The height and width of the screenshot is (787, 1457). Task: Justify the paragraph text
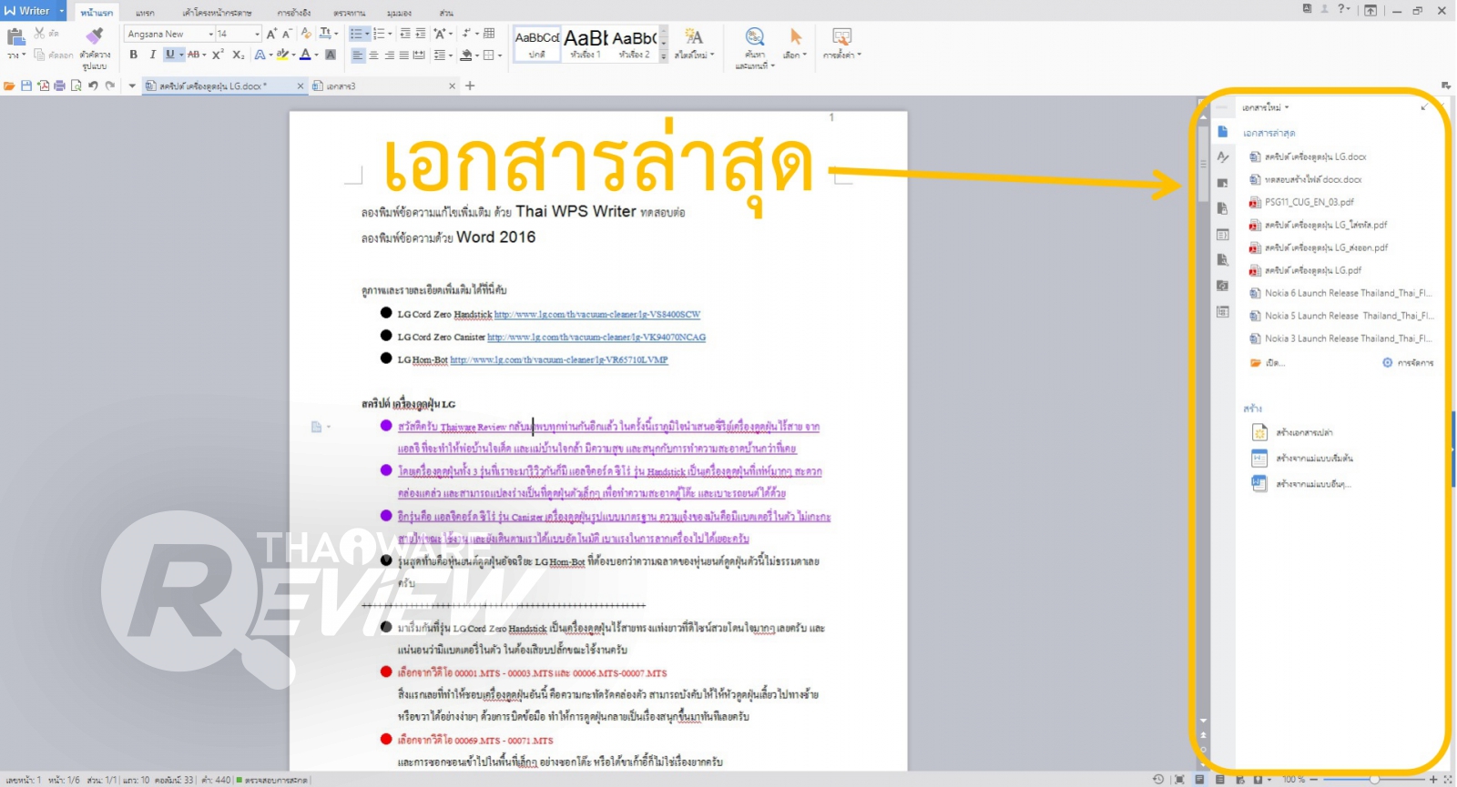[404, 55]
